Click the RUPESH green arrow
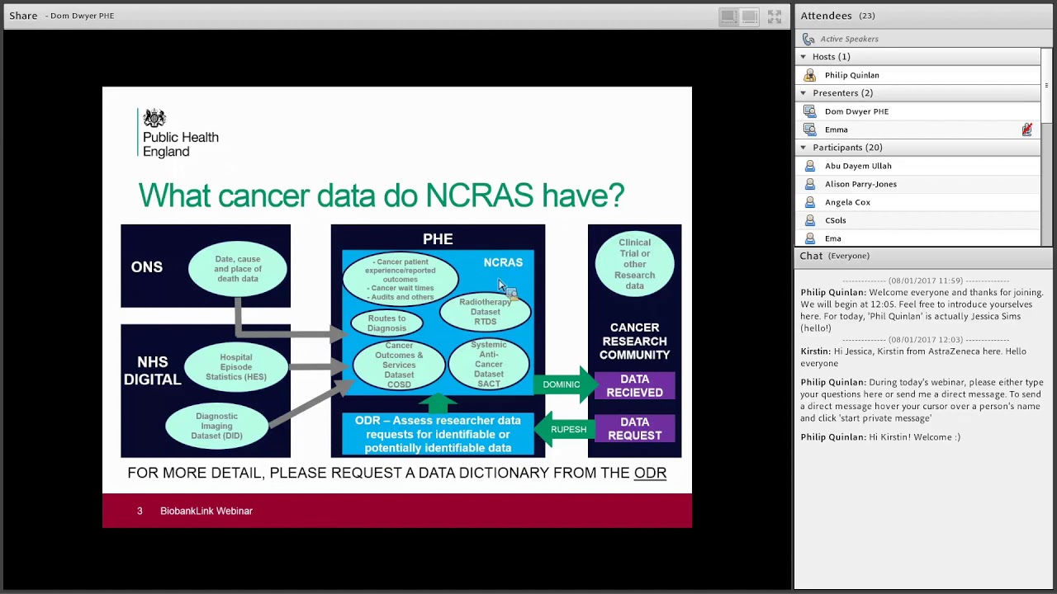Image resolution: width=1057 pixels, height=594 pixels. point(563,429)
